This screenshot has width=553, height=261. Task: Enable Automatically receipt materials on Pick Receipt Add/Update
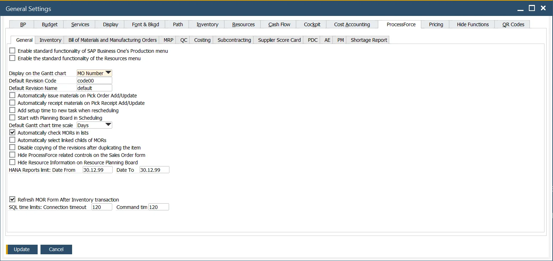(12, 103)
